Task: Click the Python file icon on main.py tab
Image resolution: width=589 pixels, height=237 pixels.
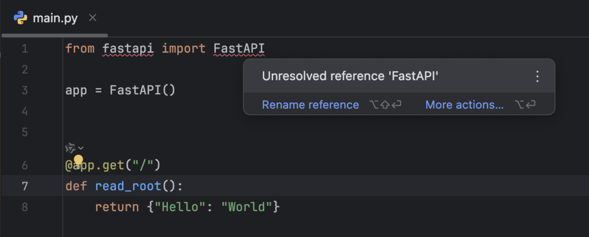Action: pos(20,18)
